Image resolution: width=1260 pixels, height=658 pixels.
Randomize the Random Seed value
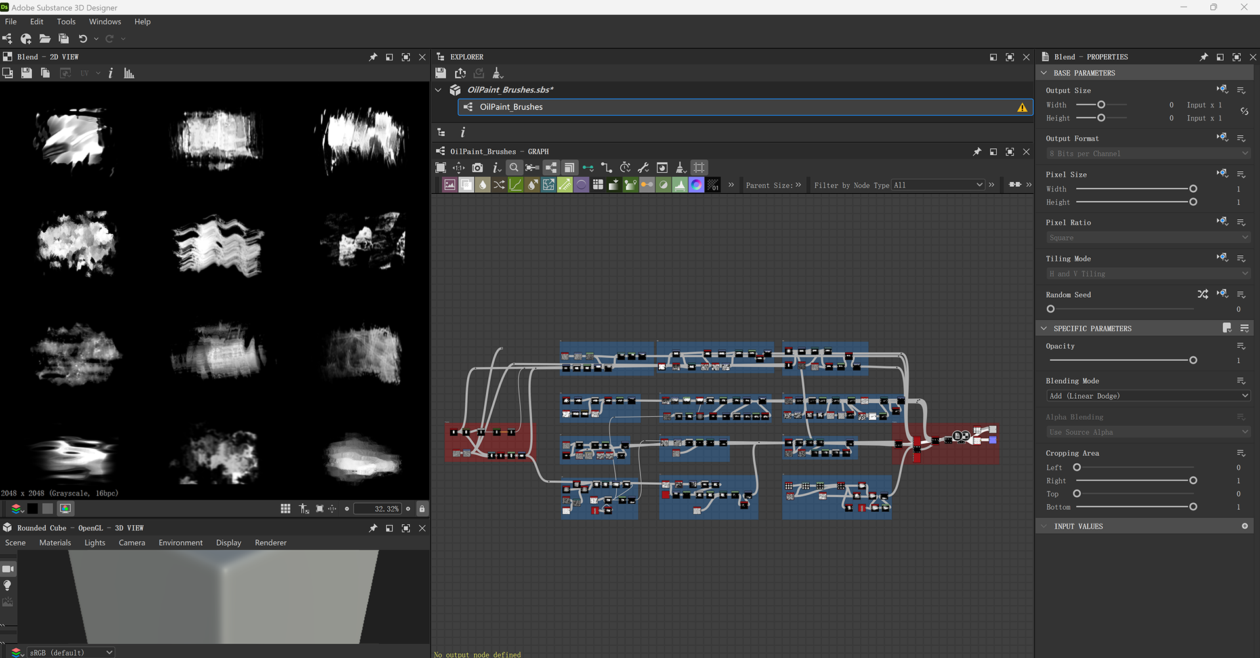coord(1202,294)
